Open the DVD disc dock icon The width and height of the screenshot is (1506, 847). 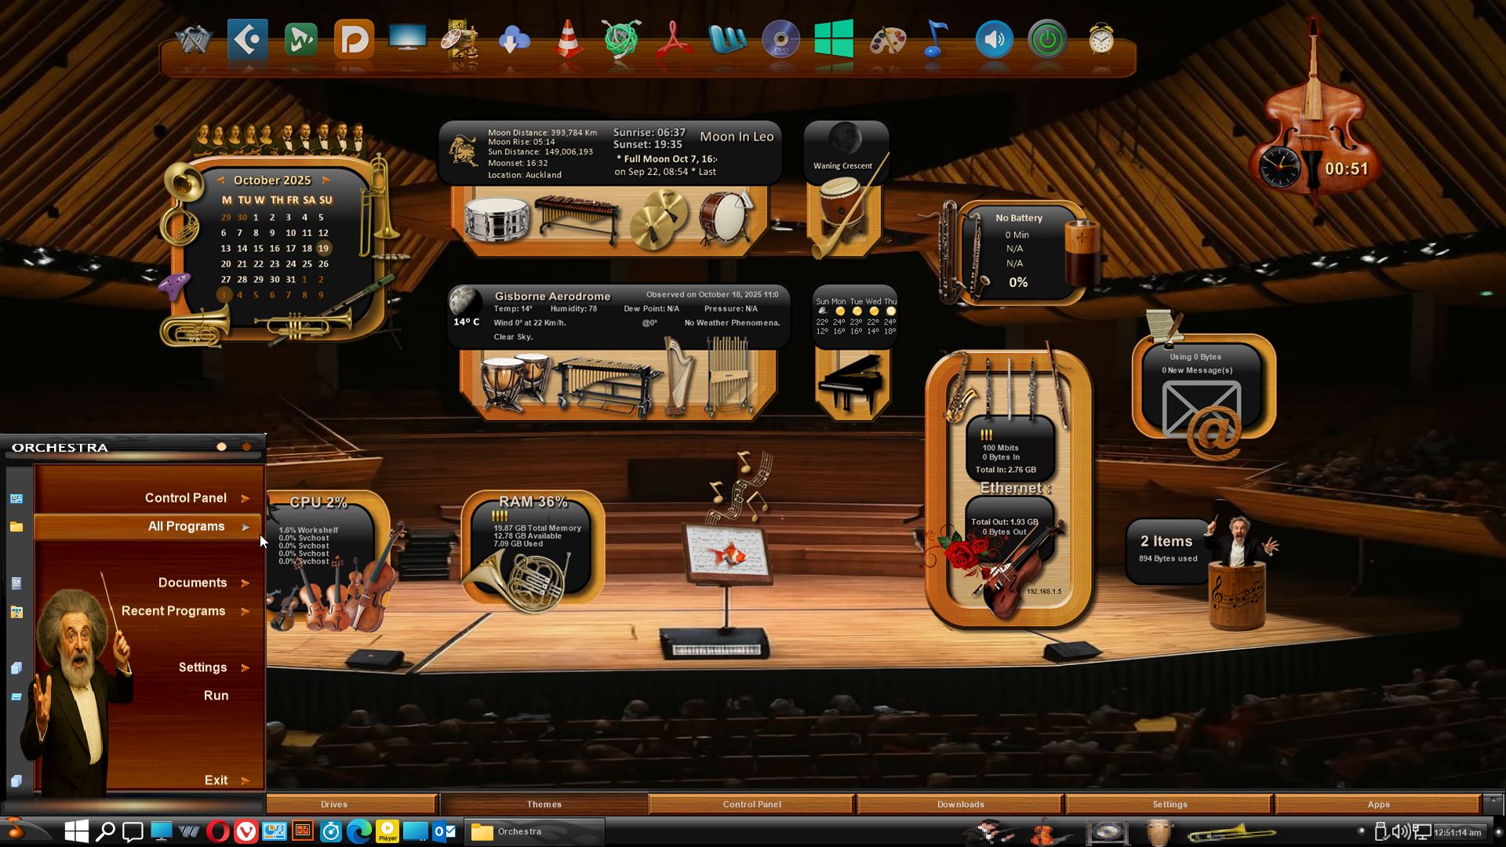coord(780,39)
